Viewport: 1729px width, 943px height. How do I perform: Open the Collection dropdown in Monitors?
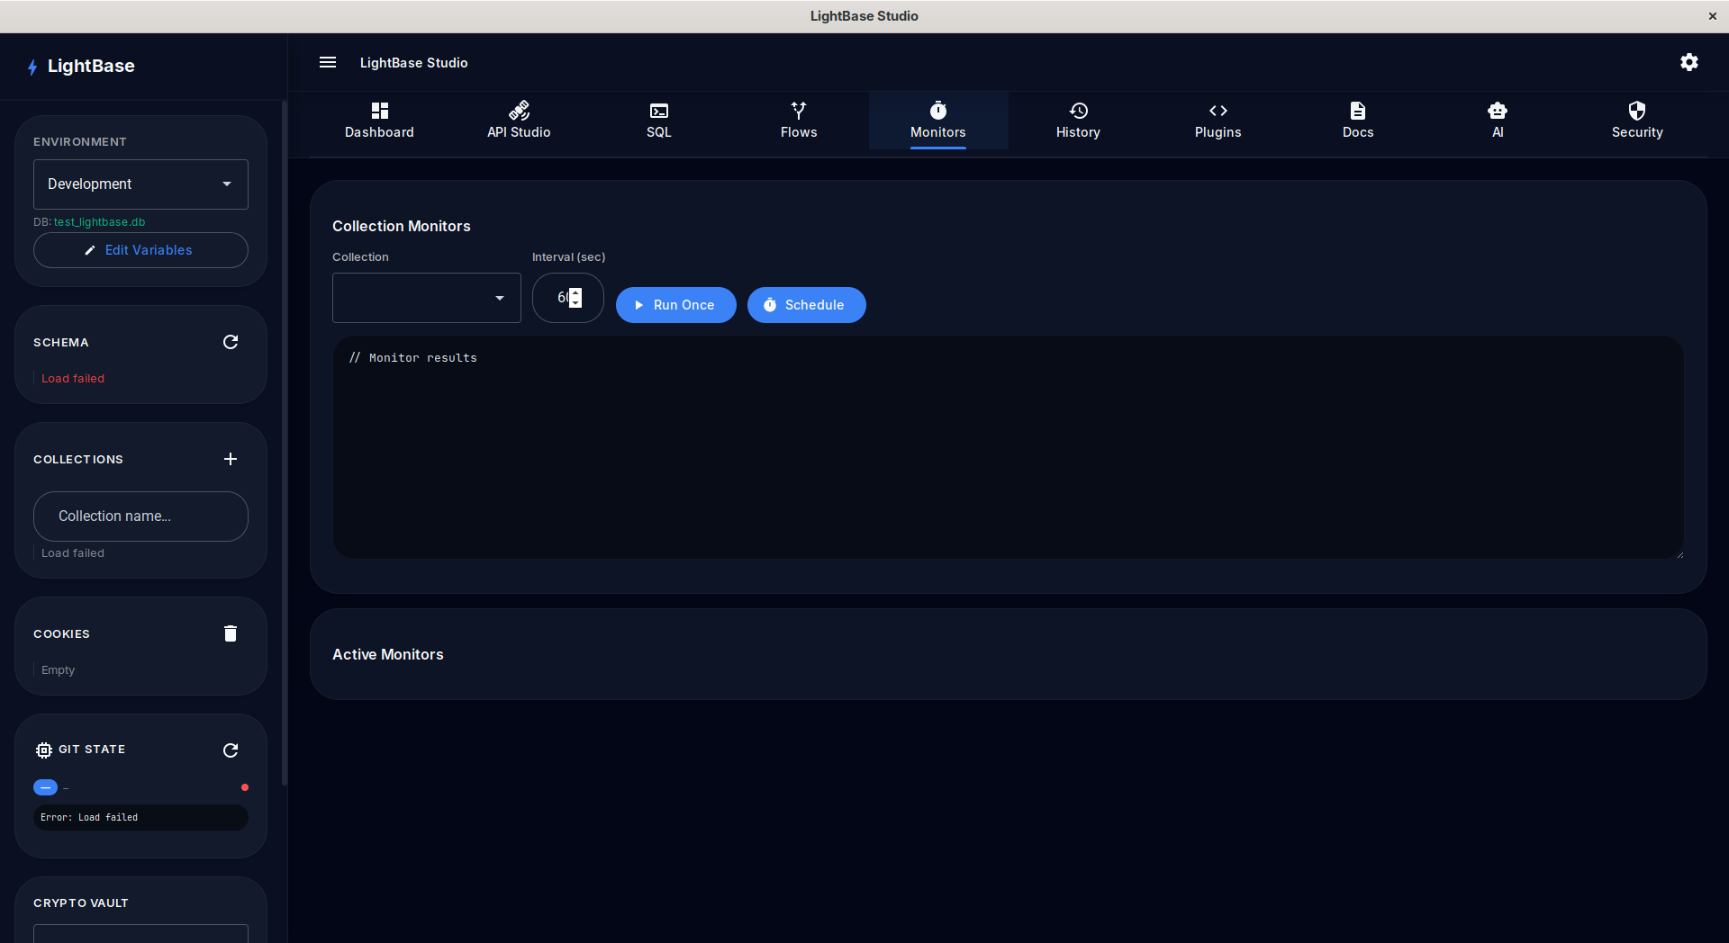tap(427, 298)
